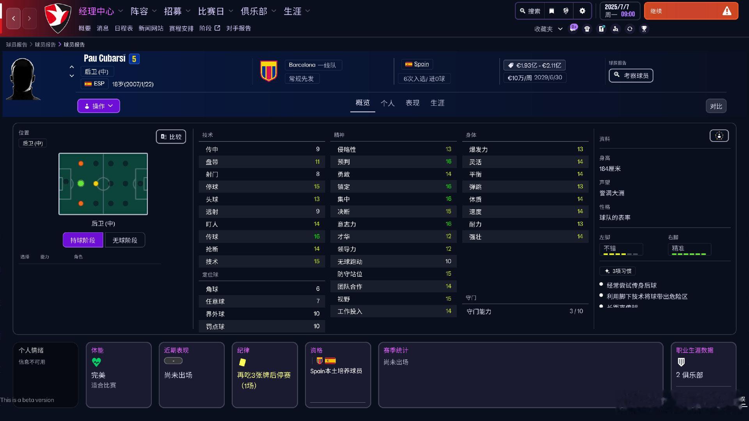This screenshot has height=421, width=749.
Task: Click the circular arrows transfer shortcut icon
Action: click(x=630, y=29)
